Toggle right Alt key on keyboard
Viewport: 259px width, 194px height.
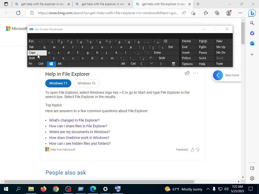[124, 64]
